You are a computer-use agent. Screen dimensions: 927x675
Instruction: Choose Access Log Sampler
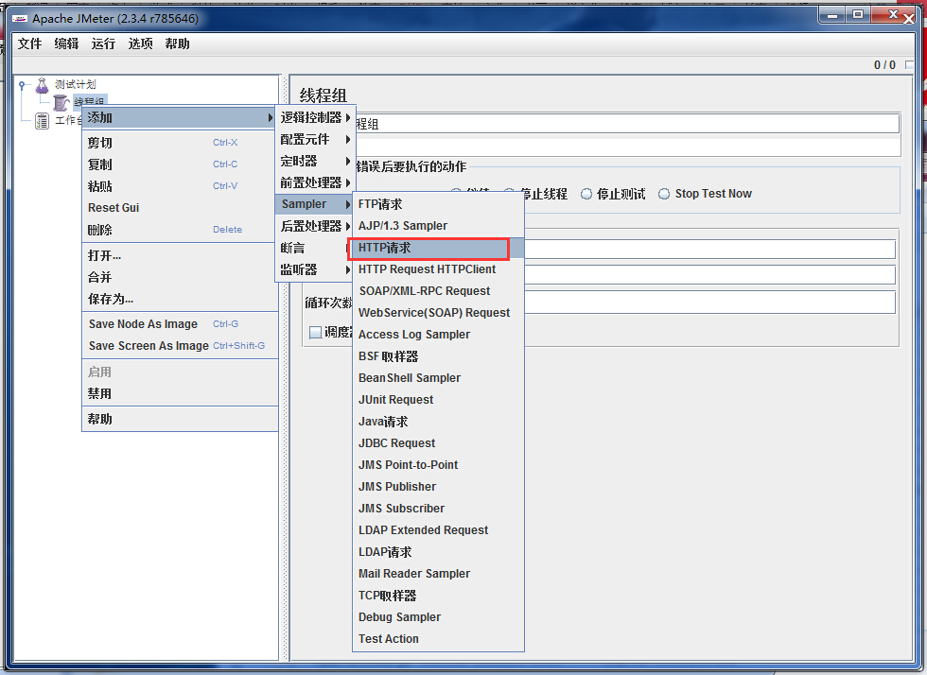tap(438, 335)
